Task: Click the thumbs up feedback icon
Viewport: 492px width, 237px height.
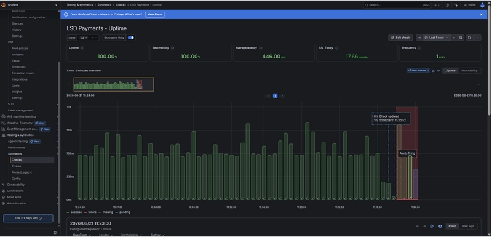Action: [x=434, y=71]
